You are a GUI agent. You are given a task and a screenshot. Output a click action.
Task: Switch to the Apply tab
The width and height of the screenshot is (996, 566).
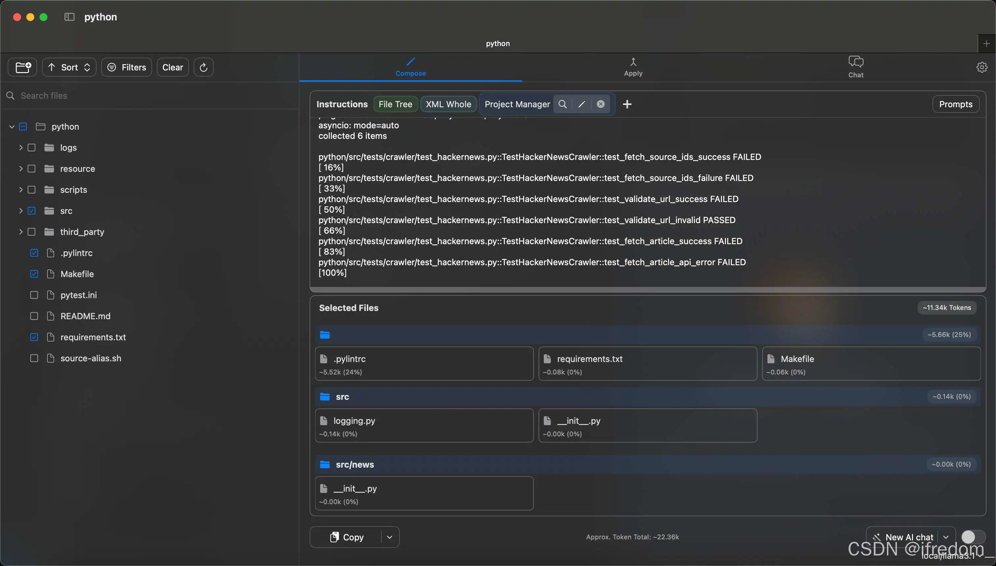coord(633,67)
